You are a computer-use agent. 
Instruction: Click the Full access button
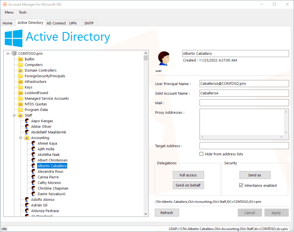(x=188, y=175)
